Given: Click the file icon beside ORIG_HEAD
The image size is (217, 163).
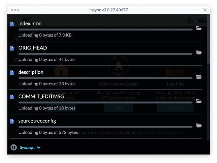Looking at the screenshot, I should coord(12,48).
